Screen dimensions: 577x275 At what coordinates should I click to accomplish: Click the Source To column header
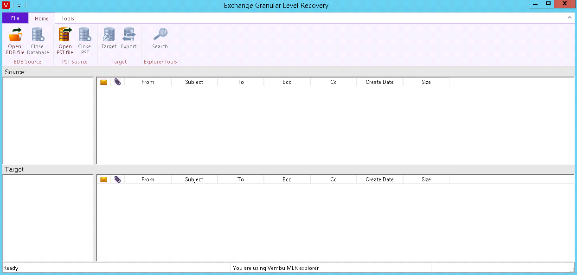(x=241, y=82)
